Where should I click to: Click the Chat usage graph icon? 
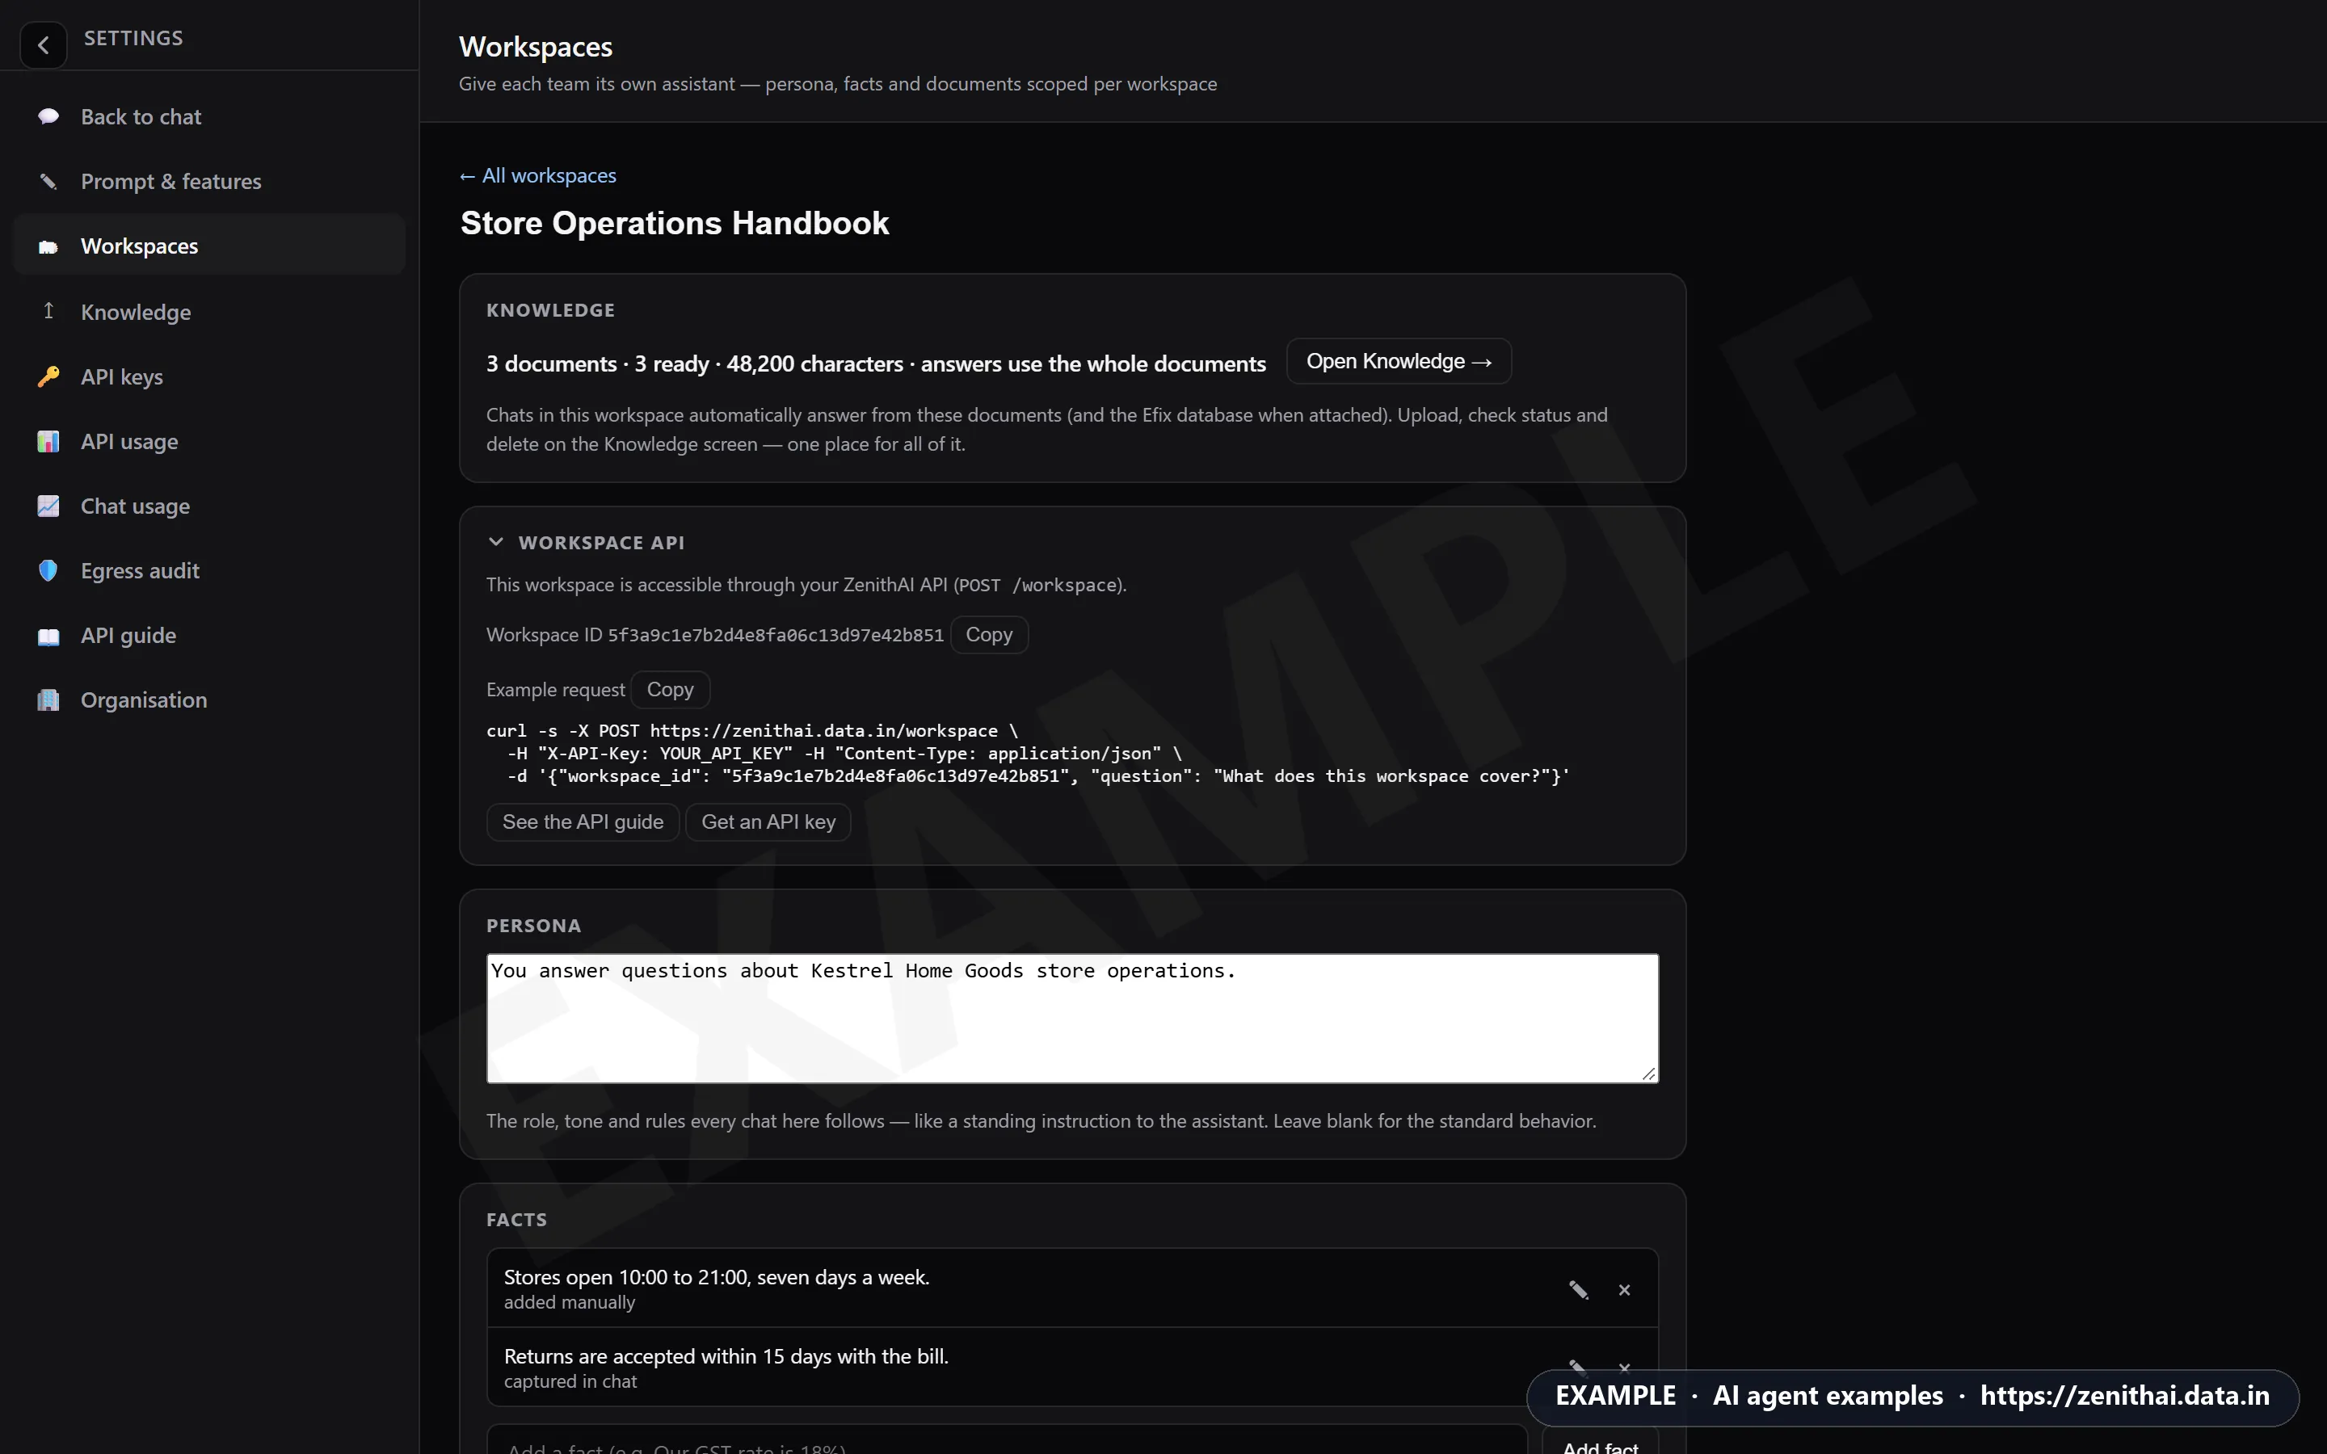click(48, 506)
